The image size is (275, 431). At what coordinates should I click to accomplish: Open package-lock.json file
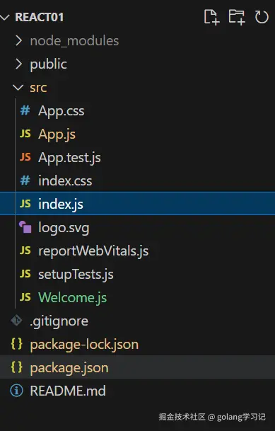84,345
